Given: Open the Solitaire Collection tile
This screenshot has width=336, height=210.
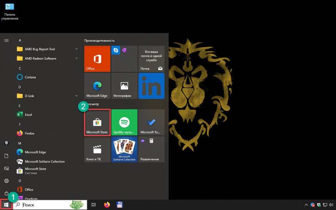Looking at the screenshot, I should (x=124, y=149).
